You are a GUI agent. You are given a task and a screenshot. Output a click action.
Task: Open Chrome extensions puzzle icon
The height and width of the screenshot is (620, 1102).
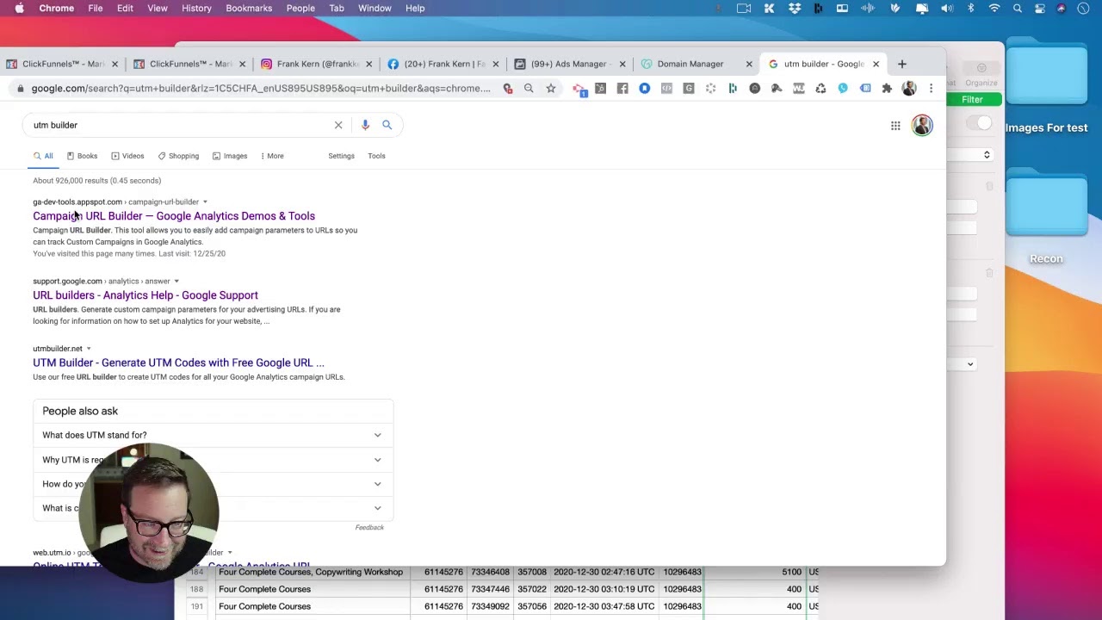[x=887, y=89]
